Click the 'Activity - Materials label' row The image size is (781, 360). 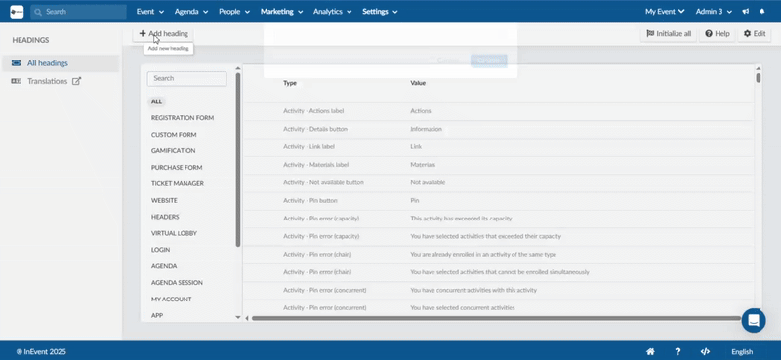[498, 165]
